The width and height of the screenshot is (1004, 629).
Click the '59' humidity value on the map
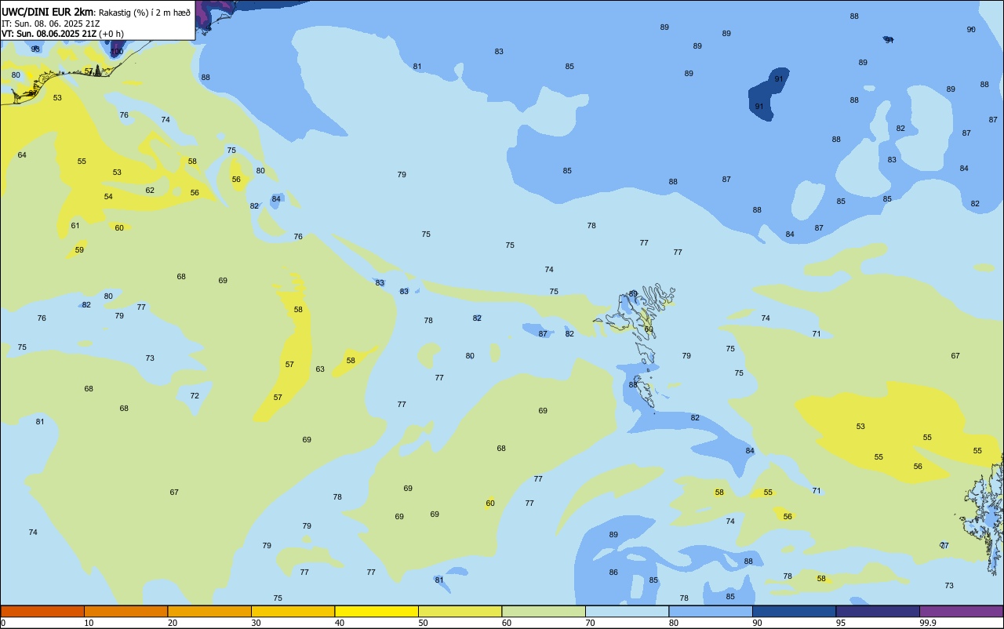pos(79,249)
